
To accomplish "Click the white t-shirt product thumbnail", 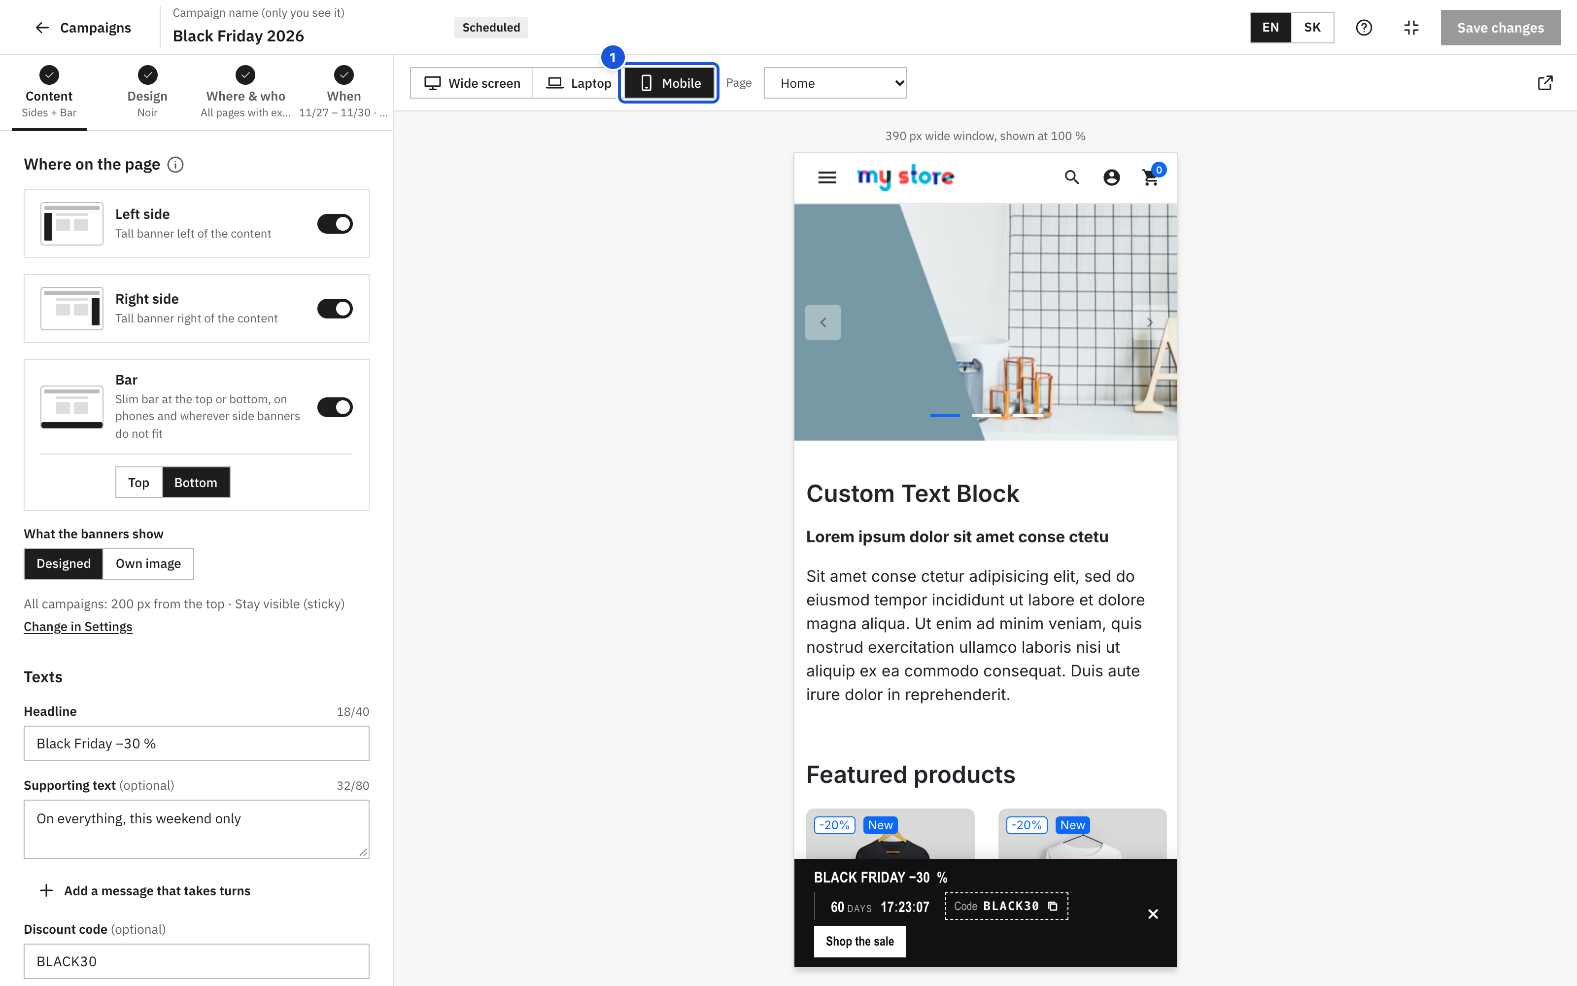I will [x=1082, y=834].
